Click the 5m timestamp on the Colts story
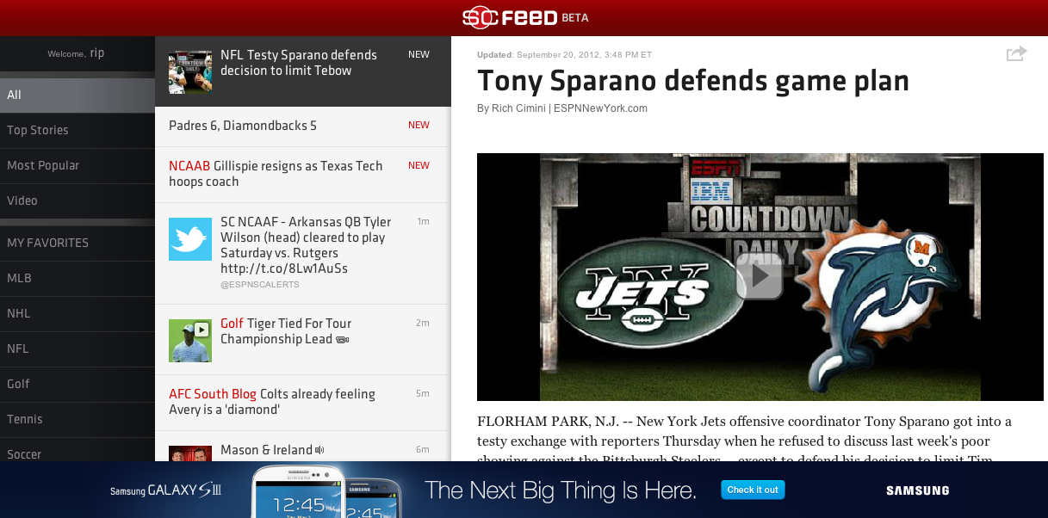The image size is (1048, 518). (x=423, y=394)
